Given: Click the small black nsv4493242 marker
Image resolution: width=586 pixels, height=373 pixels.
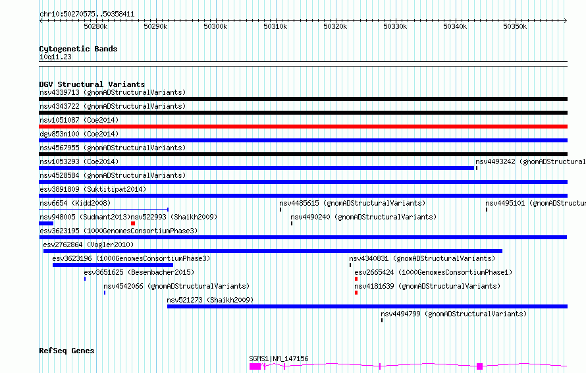Looking at the screenshot, I should (477, 168).
